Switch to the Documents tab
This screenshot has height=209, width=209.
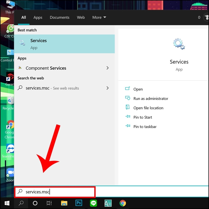60,18
